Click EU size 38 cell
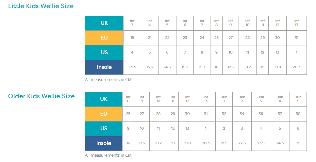 tap(298, 114)
